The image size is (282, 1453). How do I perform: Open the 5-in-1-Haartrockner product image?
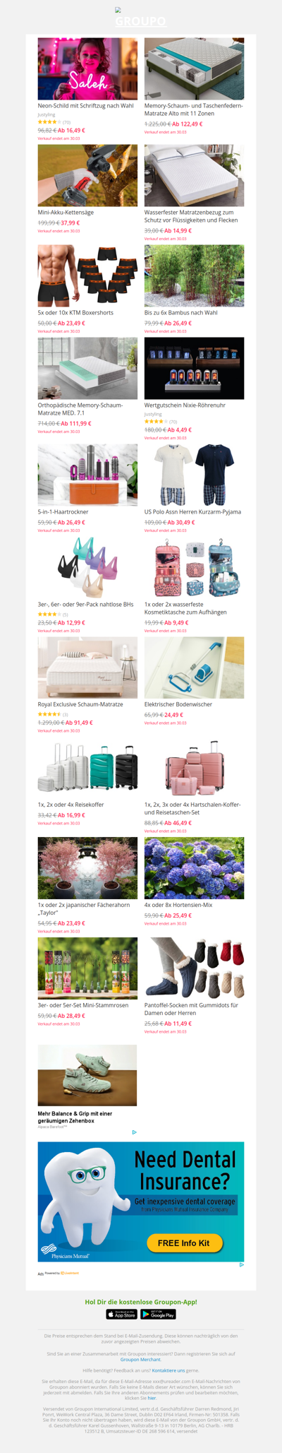point(87,475)
